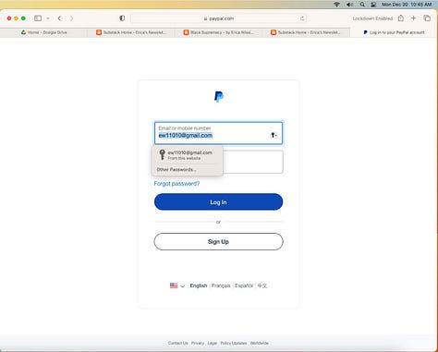This screenshot has height=352, width=438.
Task: Click the menu bar date and time
Action: coord(407,5)
